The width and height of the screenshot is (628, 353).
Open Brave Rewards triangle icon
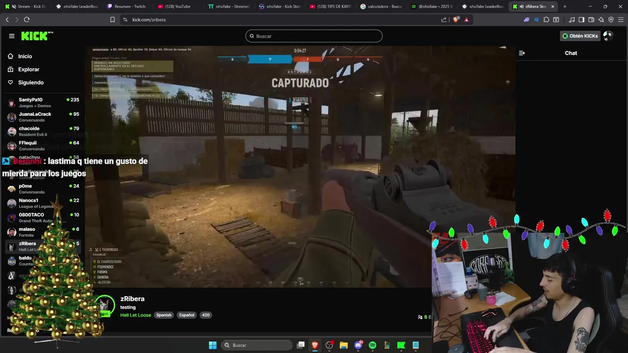click(466, 20)
